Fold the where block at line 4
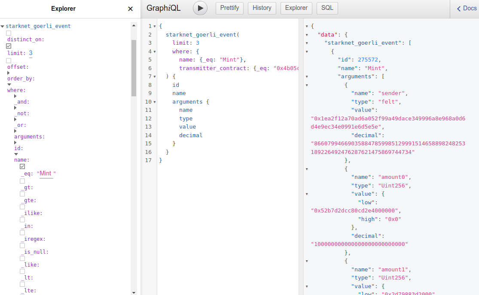Viewport: 479px width, 295px height. point(155,52)
